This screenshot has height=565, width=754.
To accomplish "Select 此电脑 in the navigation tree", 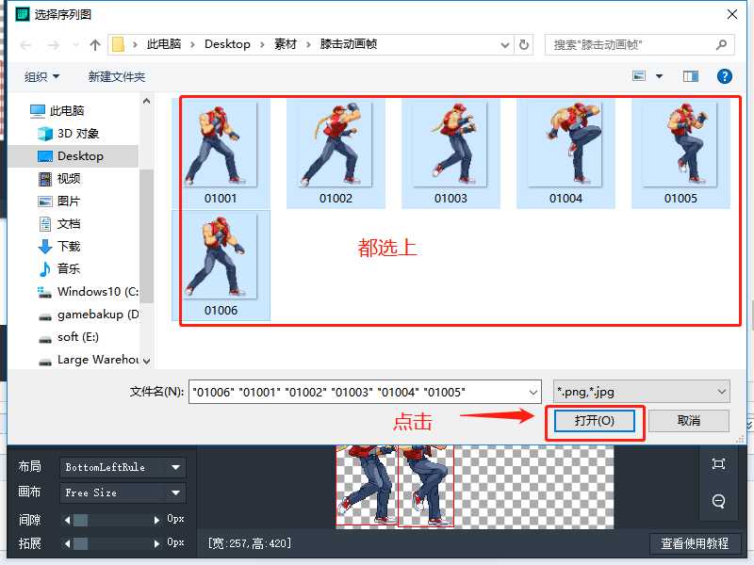I will [x=57, y=111].
